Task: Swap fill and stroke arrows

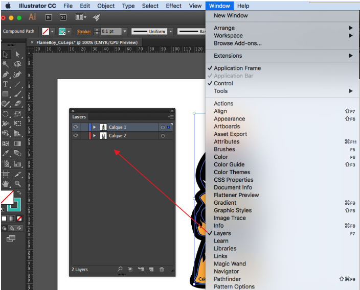Action: pos(19,193)
